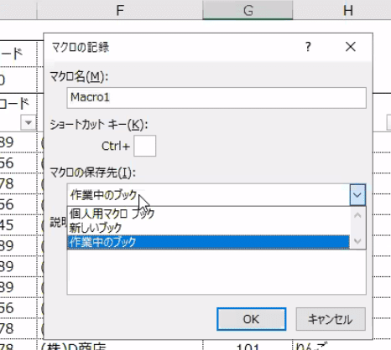
Task: Open the マクロの保存先 dropdown arrow
Action: [x=357, y=195]
